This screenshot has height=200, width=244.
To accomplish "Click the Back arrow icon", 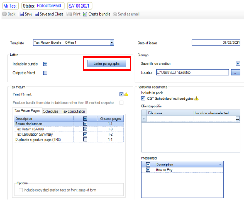I will tap(4, 14).
